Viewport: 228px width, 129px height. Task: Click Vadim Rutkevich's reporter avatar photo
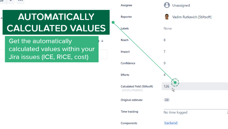click(x=167, y=17)
